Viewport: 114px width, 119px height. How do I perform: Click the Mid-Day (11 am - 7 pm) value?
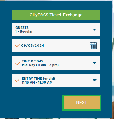[40, 65]
